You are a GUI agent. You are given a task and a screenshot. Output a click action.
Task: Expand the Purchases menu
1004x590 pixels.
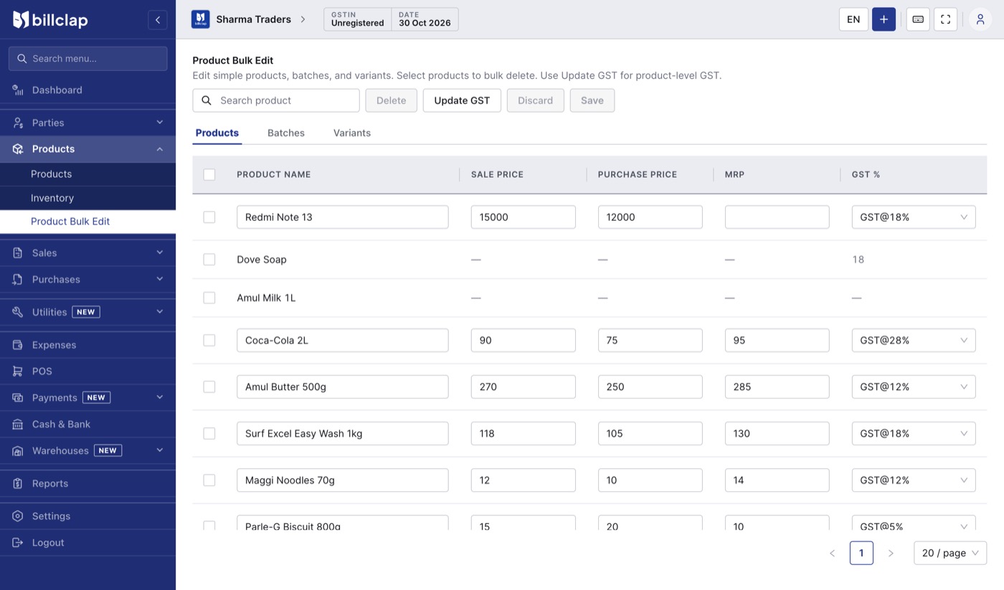(87, 280)
